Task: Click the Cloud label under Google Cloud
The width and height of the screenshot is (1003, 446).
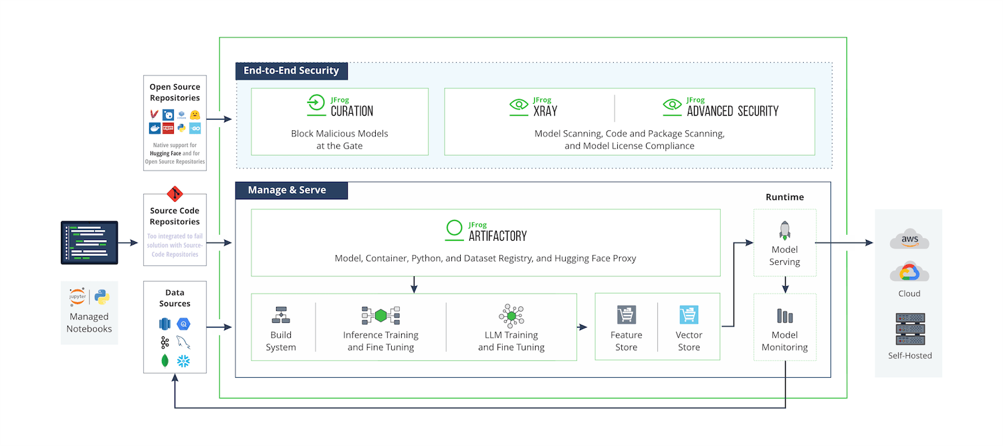Action: (x=909, y=294)
